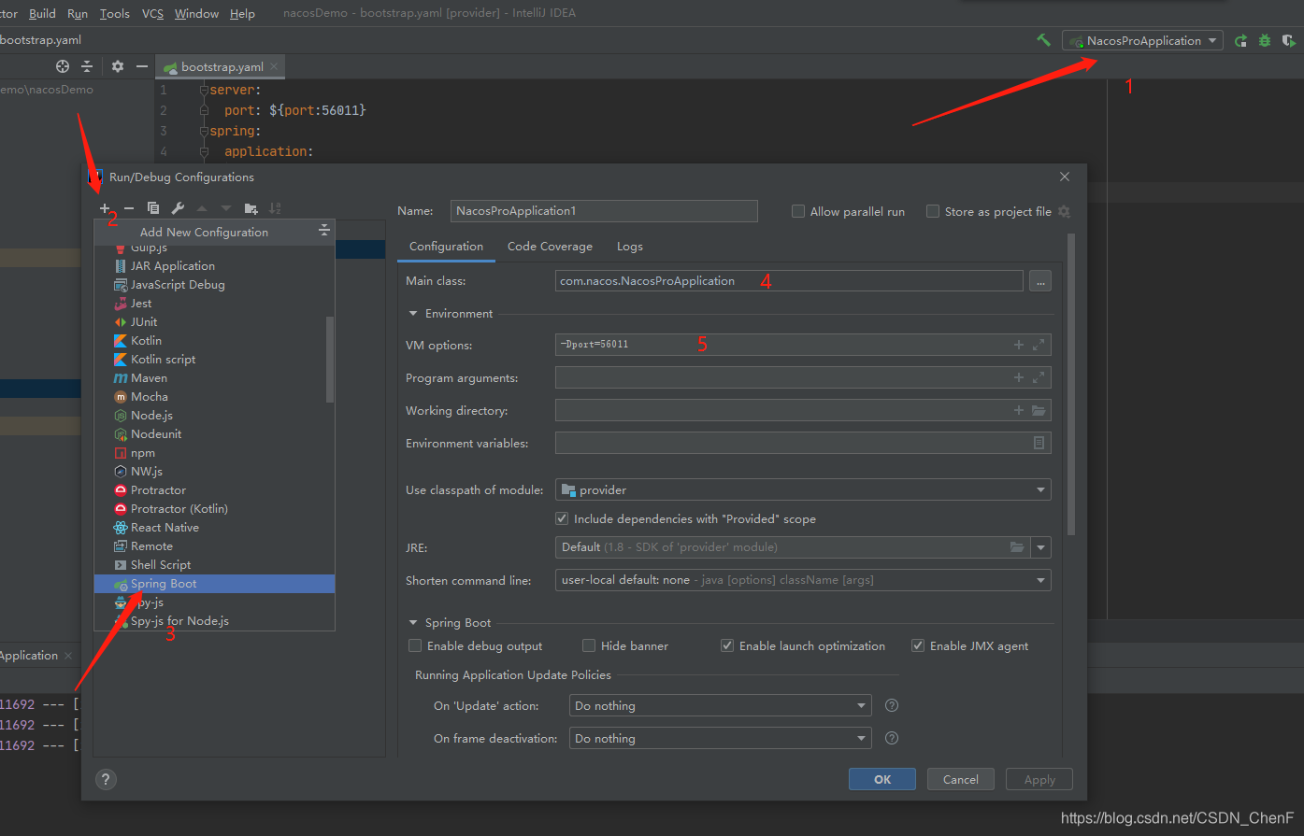This screenshot has height=836, width=1304.
Task: Click the Collapse All icon in project panel
Action: click(x=87, y=66)
